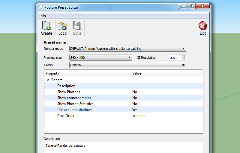This screenshot has height=153, width=240.
Task: Click the No value for Show Photon Statistics
Action: pos(135,104)
